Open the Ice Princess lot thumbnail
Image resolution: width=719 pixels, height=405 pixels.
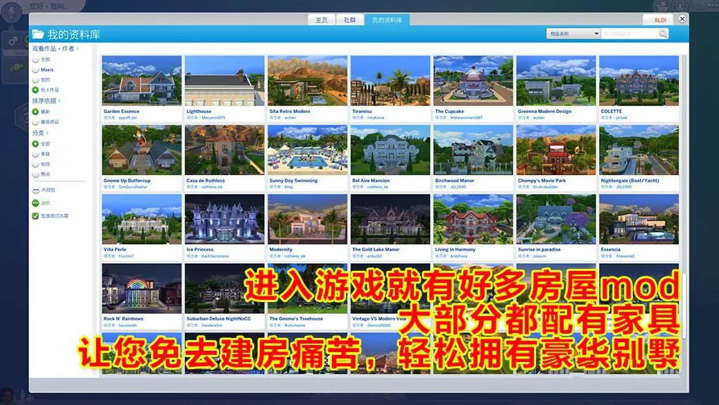coord(225,219)
